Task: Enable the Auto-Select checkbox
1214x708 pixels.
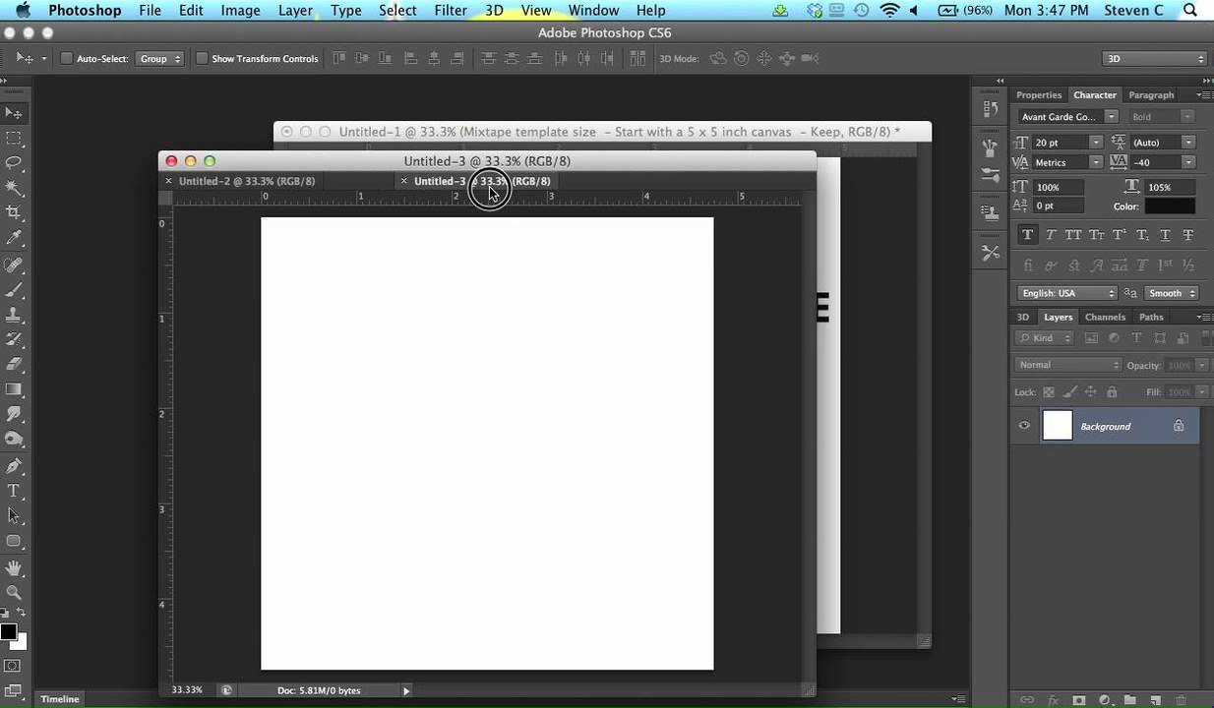Action: [67, 59]
